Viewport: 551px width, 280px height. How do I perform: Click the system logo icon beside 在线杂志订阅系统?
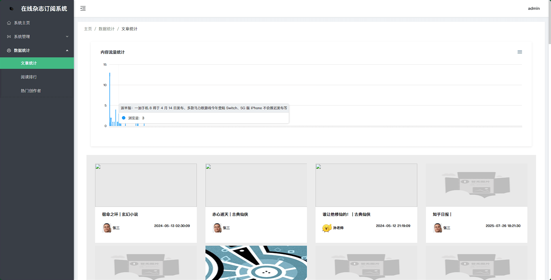coord(12,9)
